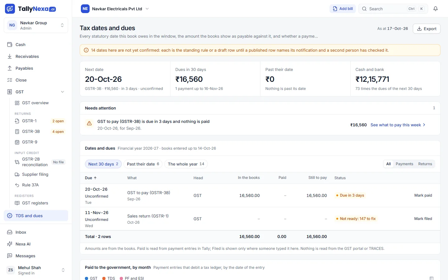Open GST overview page
This screenshot has width=448, height=280.
(x=40, y=103)
